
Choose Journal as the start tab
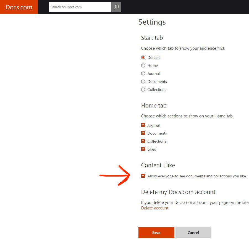143,73
